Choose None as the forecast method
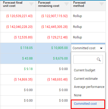The height and width of the screenshot is (109, 108). (x=78, y=95)
